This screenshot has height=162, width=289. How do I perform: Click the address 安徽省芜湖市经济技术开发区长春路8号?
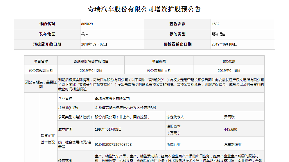point(125,108)
